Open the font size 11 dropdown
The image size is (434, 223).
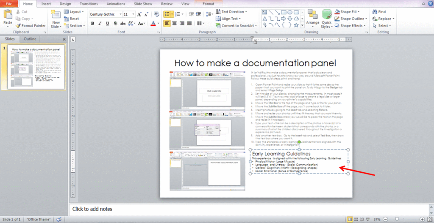(x=134, y=14)
